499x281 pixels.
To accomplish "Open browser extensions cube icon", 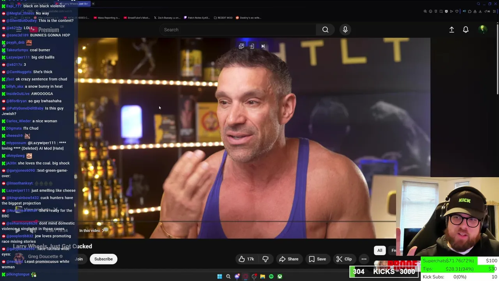I will tap(470, 11).
